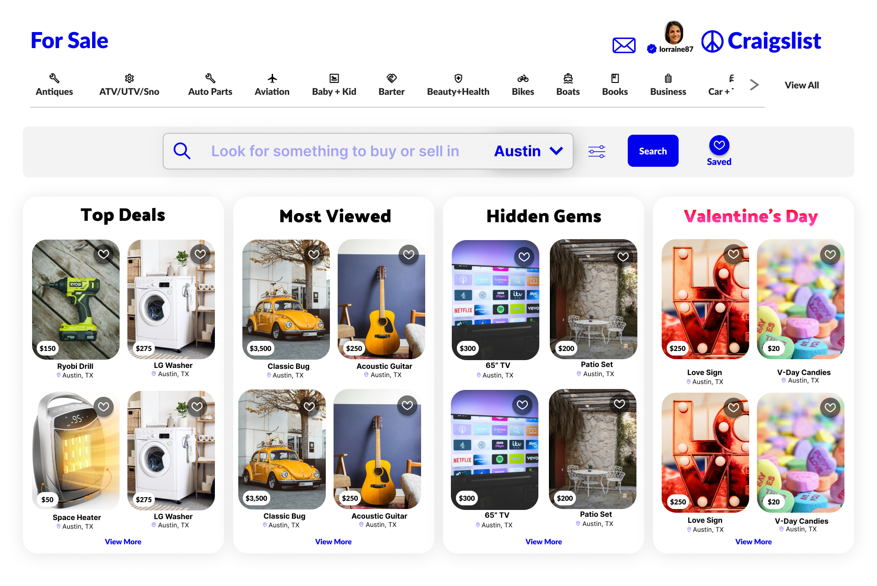This screenshot has height=586, width=877.
Task: Favorite the Space Heater with its heart
Action: point(104,406)
